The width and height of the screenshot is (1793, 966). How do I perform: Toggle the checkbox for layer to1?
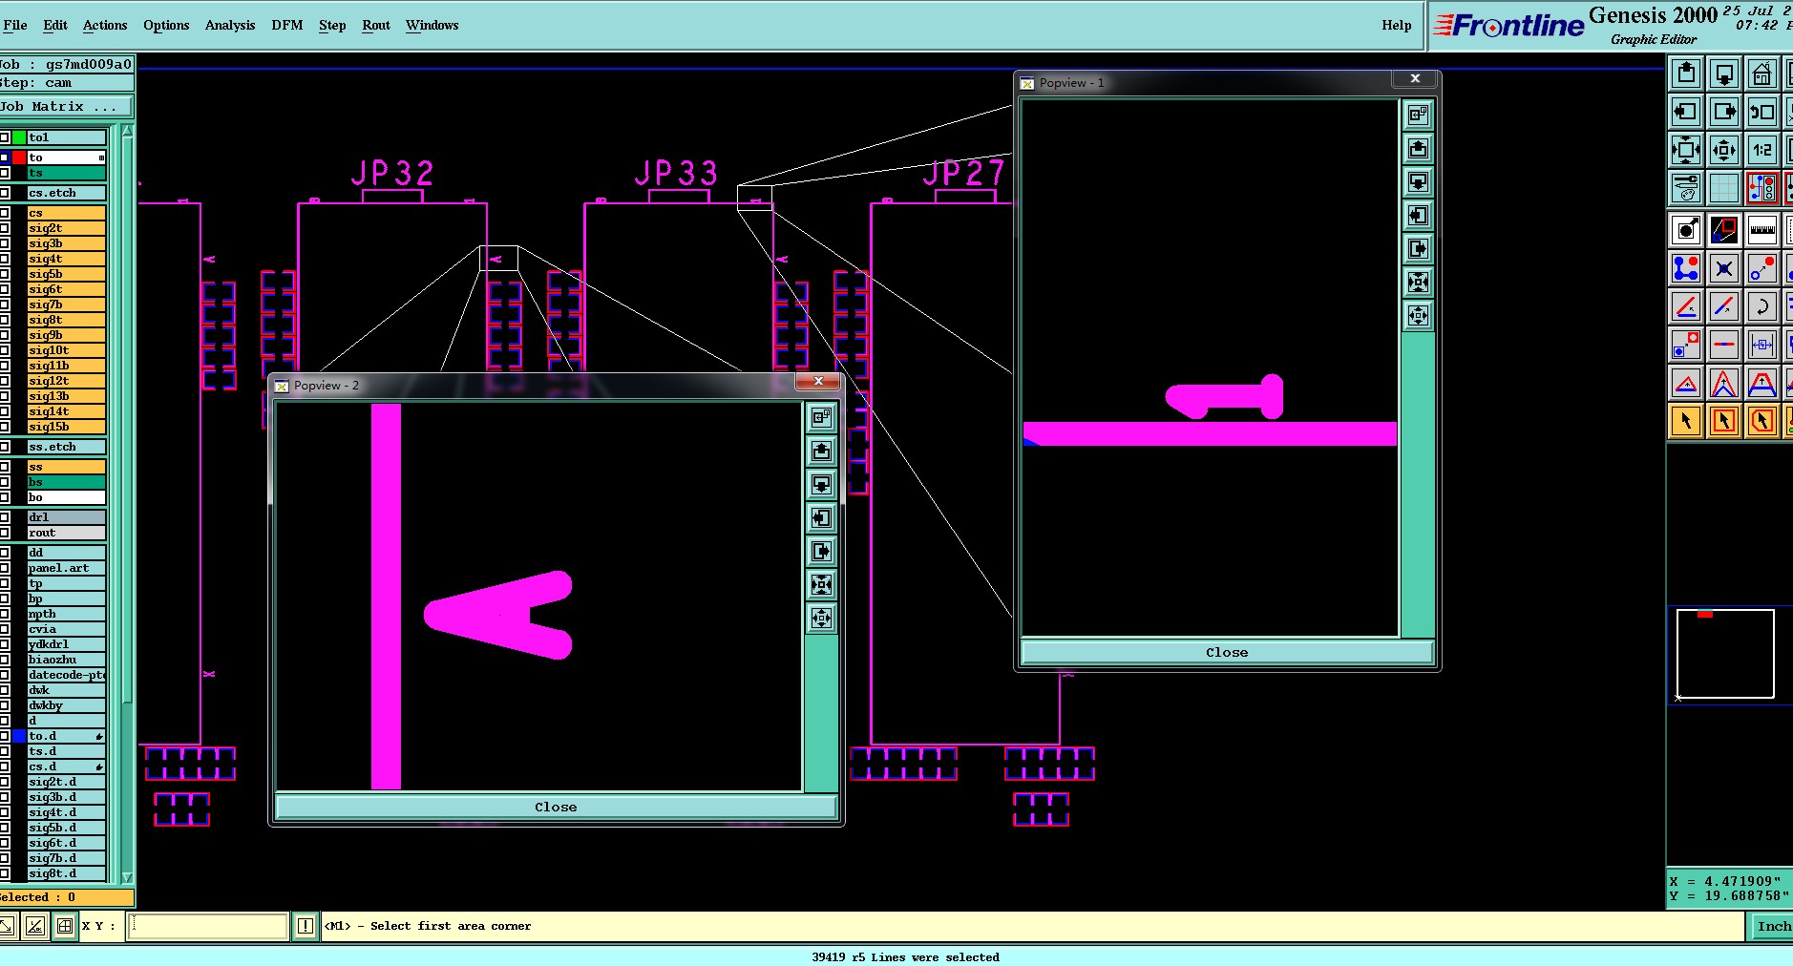[x=5, y=137]
